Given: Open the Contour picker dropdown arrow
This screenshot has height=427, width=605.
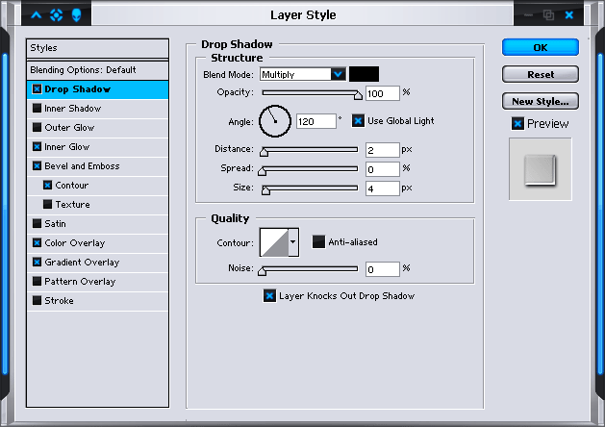Looking at the screenshot, I should pos(293,242).
